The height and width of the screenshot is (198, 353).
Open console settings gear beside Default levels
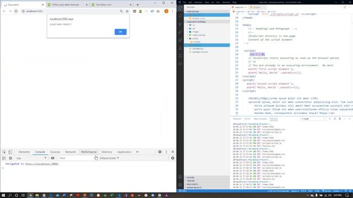(173, 158)
